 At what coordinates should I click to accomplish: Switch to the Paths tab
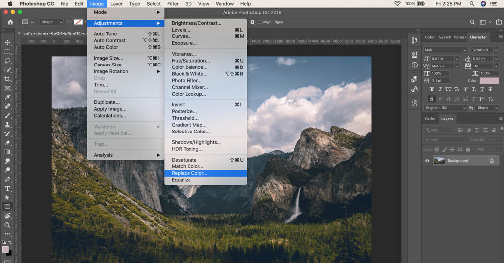tap(430, 119)
